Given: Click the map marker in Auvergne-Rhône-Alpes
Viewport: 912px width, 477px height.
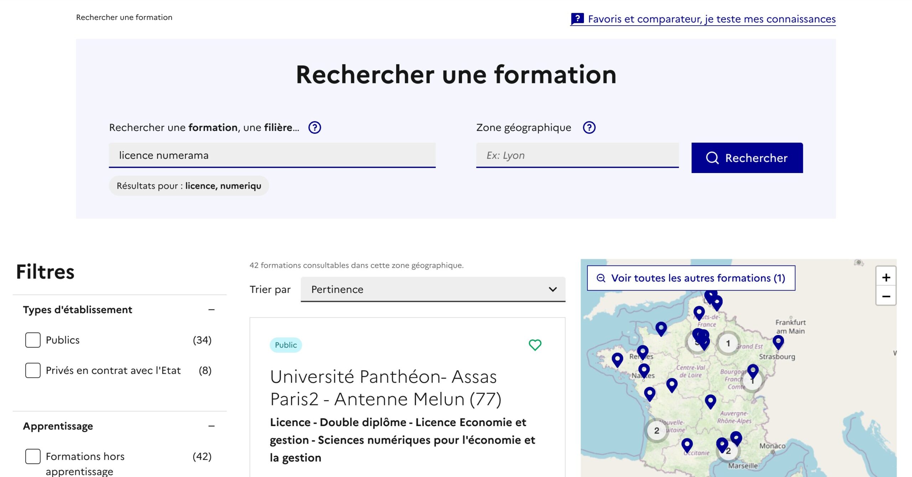Looking at the screenshot, I should [710, 401].
